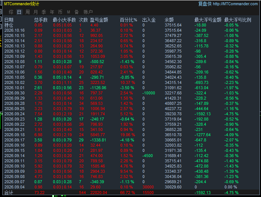Select the 日 daily statistics tab
261x197 pixels.
pos(19,12)
